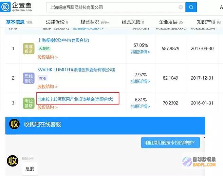Switch to the 法律诉讼 tab
This screenshot has height=176, width=223.
tap(57, 22)
